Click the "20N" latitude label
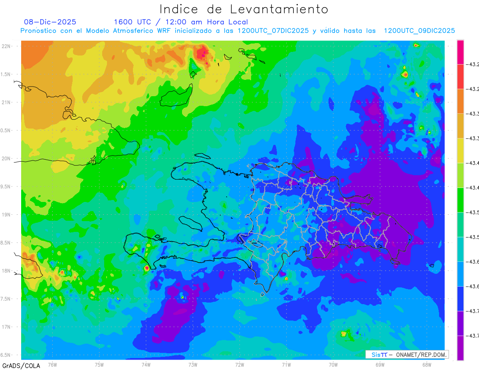The width and height of the screenshot is (479, 370). (x=6, y=158)
